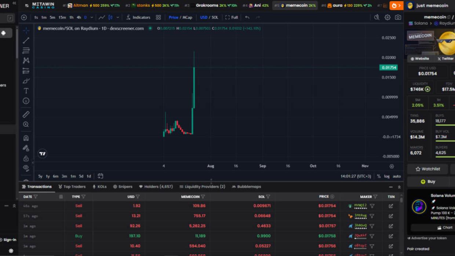Open the chart quick search icon
Screen dimensions: 455x256
[376, 17]
